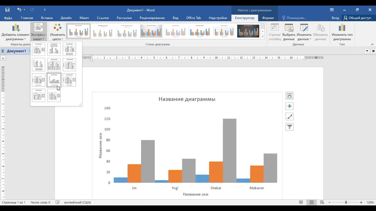Open Добавить элемент диаграммы dropdown

[x=15, y=32]
